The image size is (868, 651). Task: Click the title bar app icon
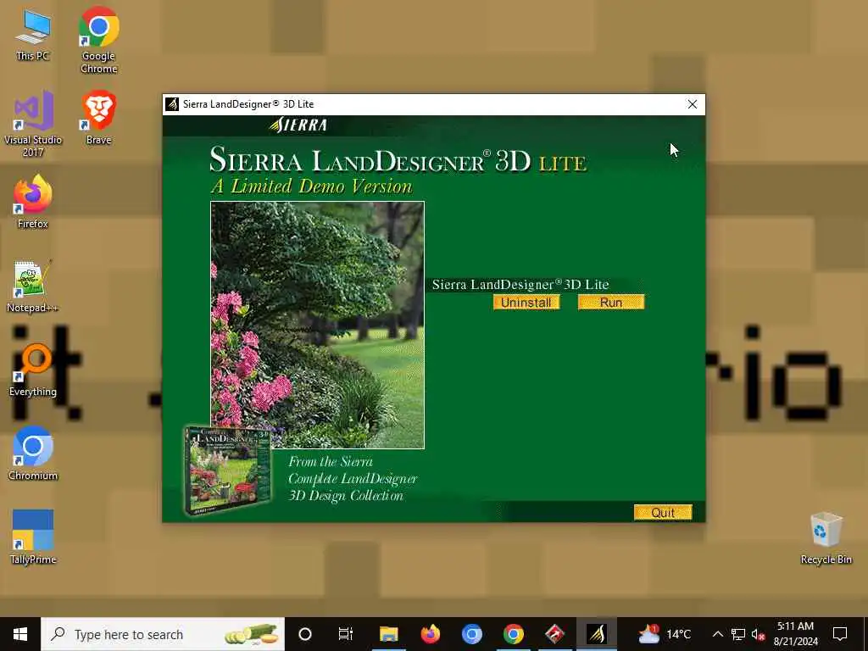tap(172, 104)
